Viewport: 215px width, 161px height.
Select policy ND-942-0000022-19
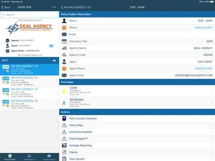[30, 81]
